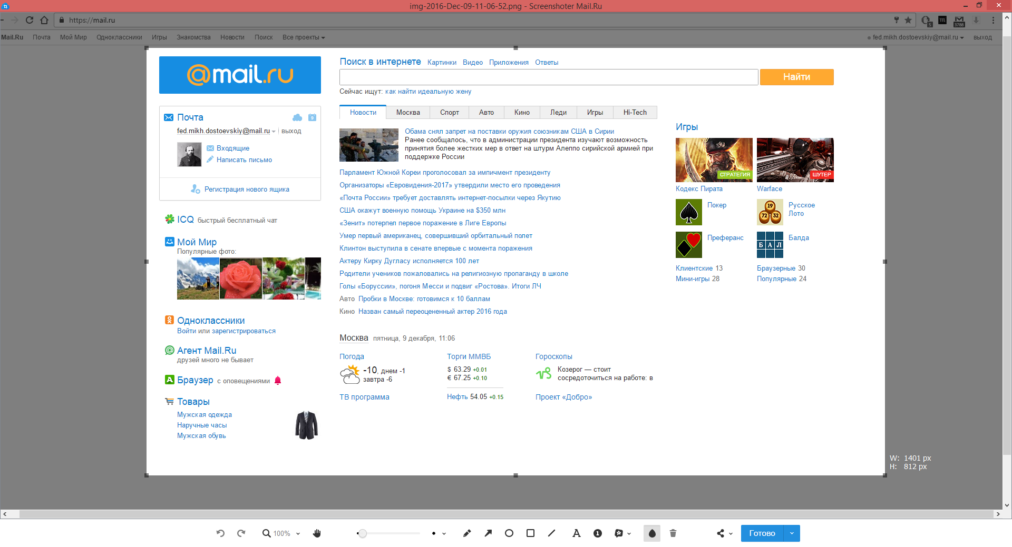Click the black 'm' extension icon

coord(942,20)
